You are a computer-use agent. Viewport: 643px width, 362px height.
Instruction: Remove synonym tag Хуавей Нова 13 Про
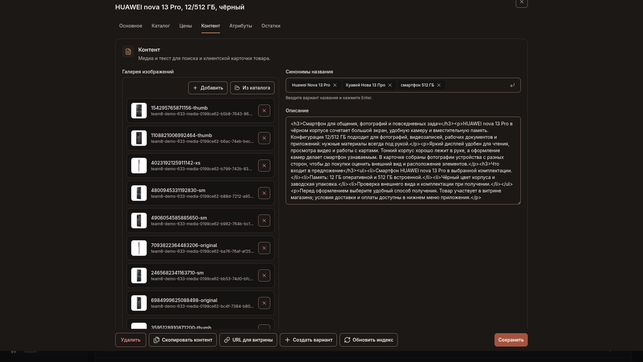pos(390,85)
